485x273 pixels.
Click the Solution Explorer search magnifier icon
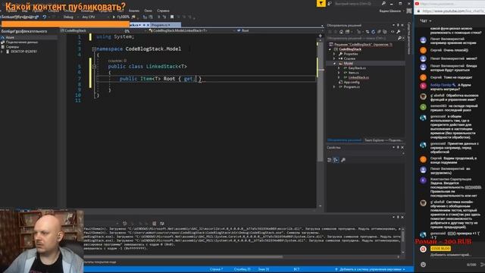[399, 38]
